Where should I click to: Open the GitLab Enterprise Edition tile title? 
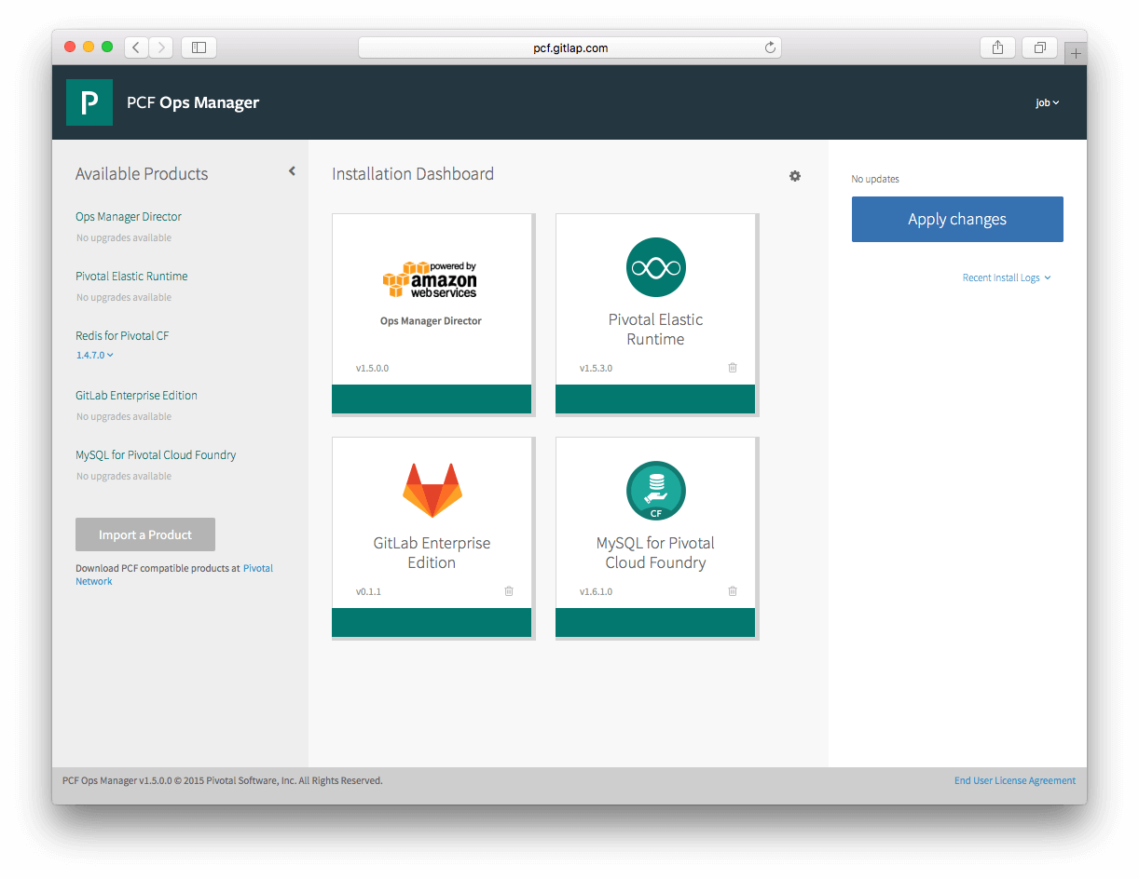click(432, 553)
